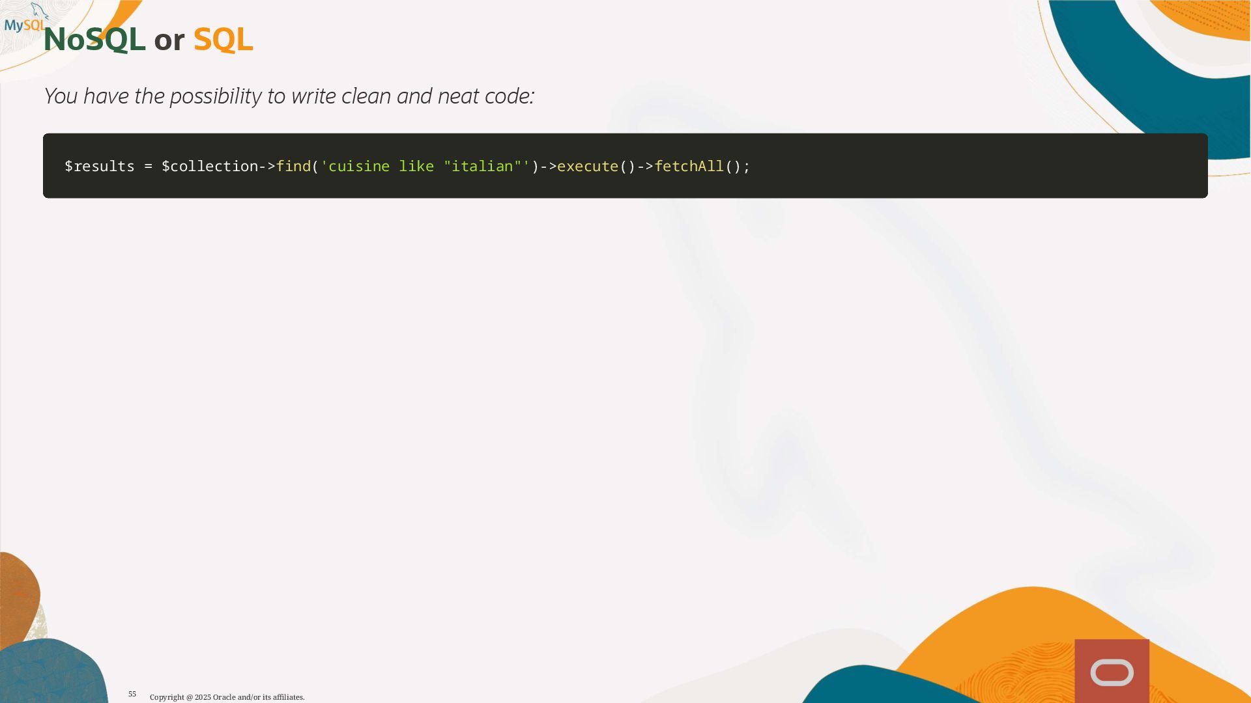Click the find method in code

pos(293,167)
